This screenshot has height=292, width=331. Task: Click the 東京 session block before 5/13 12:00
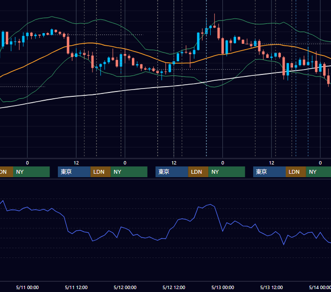[269, 172]
